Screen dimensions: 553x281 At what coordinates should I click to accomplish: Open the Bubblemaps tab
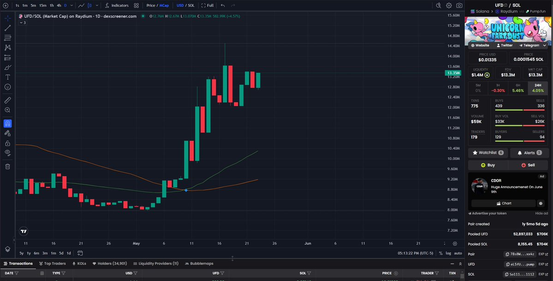coord(199,263)
